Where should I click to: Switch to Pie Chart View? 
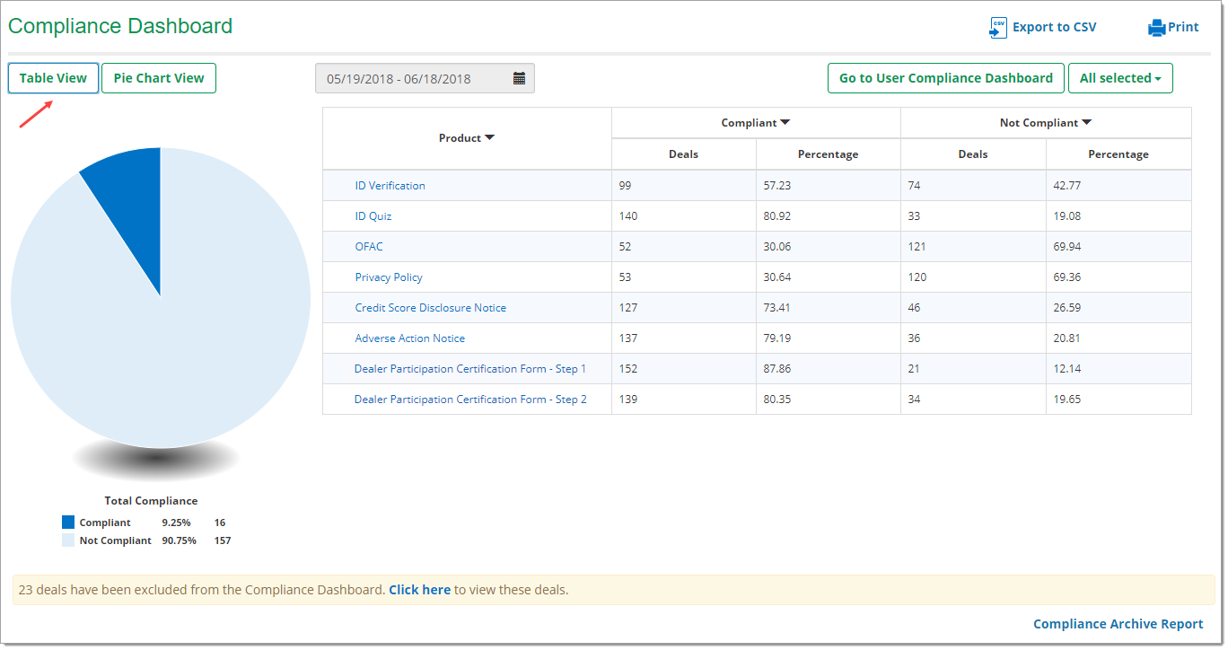coord(159,78)
